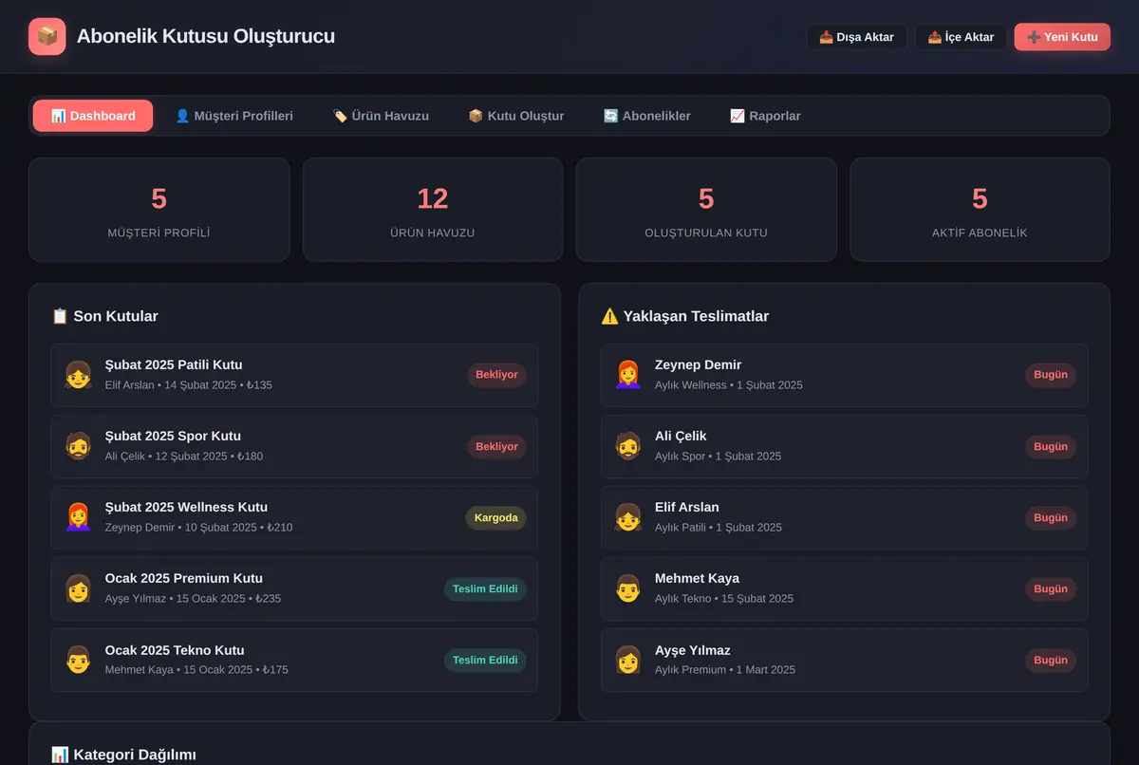Click Mehmet Kaya avatar in Yaklaşan Teslimatlar
Screen dimensions: 1139x765
627,588
